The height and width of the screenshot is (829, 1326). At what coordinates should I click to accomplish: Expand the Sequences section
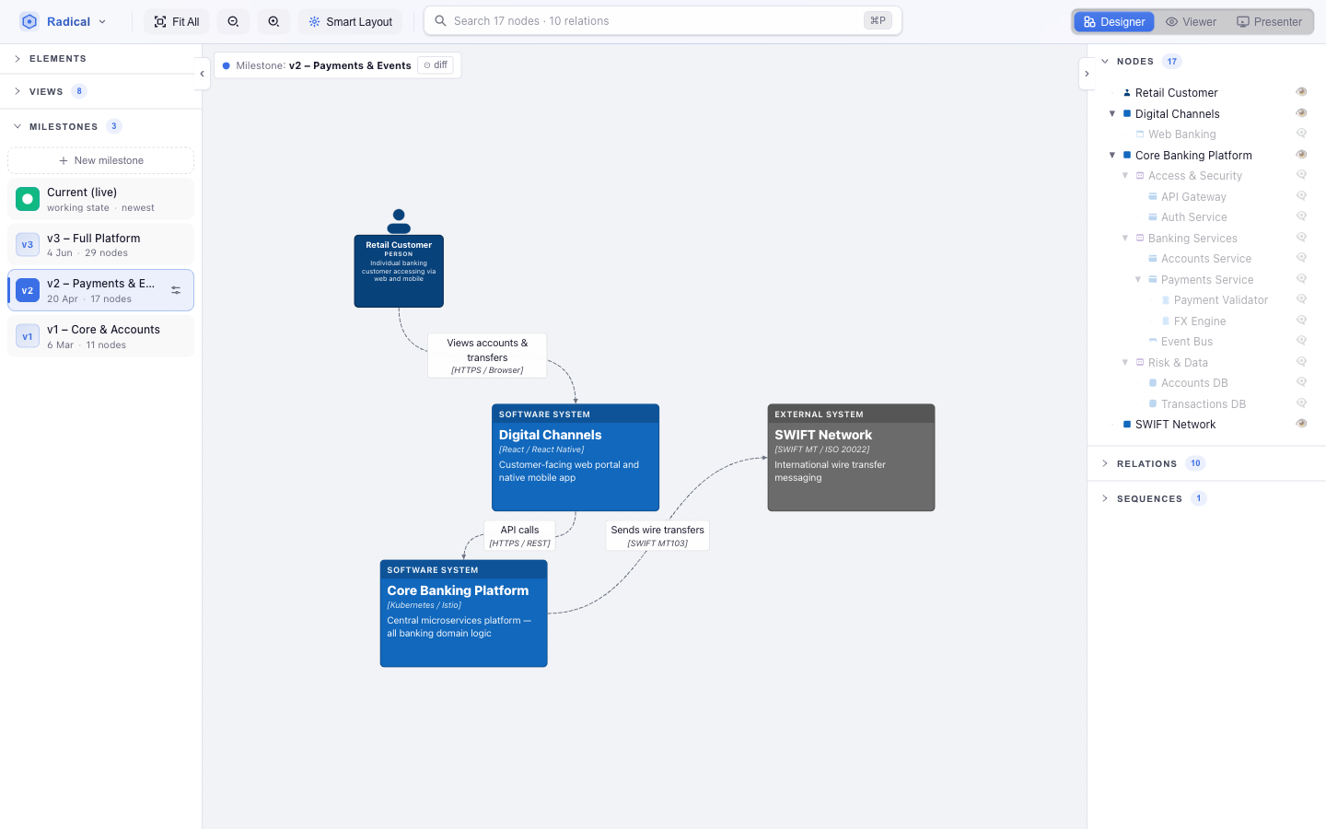[x=1206, y=498]
